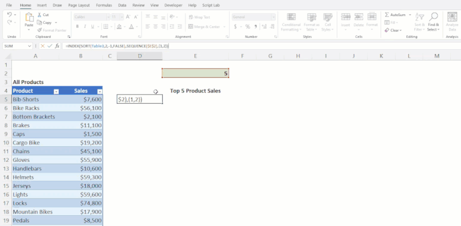Open the Insert Function fx icon
Image resolution: width=461 pixels, height=226 pixels.
click(x=58, y=46)
